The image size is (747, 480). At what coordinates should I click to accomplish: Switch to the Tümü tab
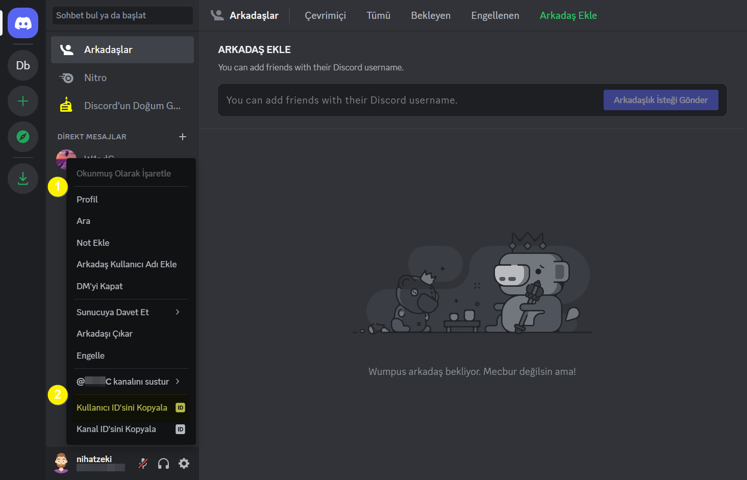[x=379, y=15]
